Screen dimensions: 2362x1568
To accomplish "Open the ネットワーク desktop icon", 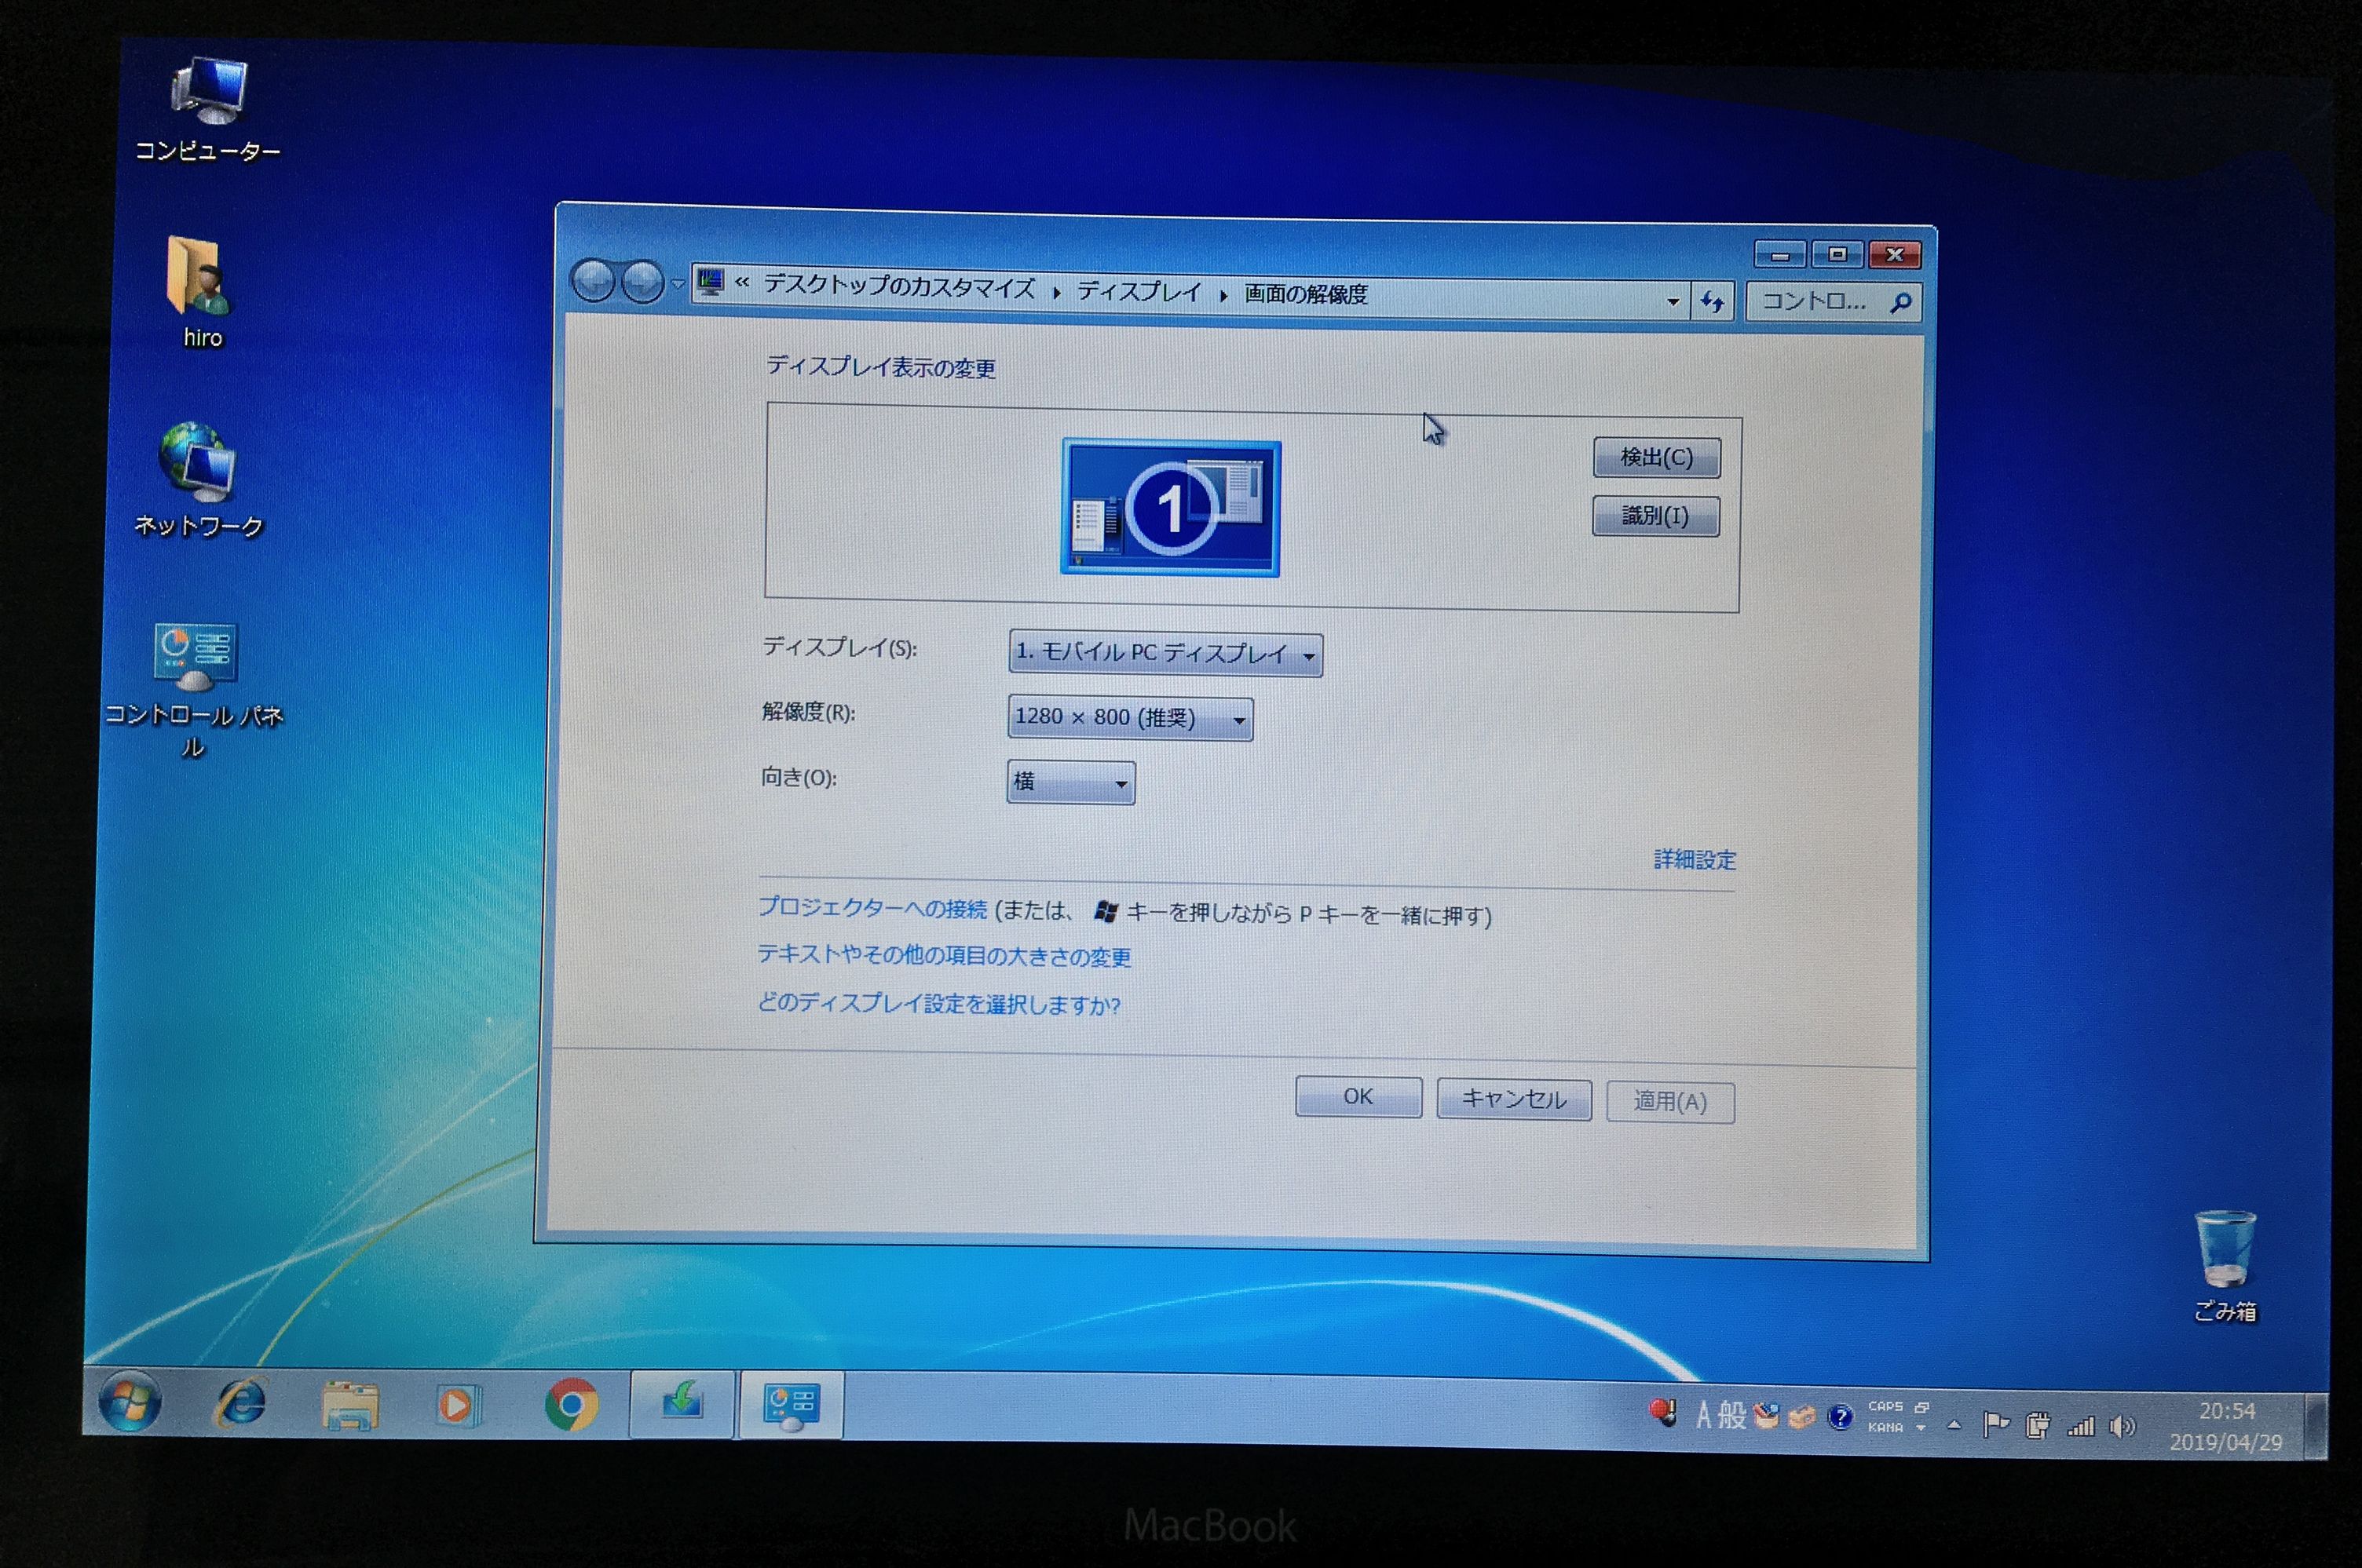I will (198, 481).
